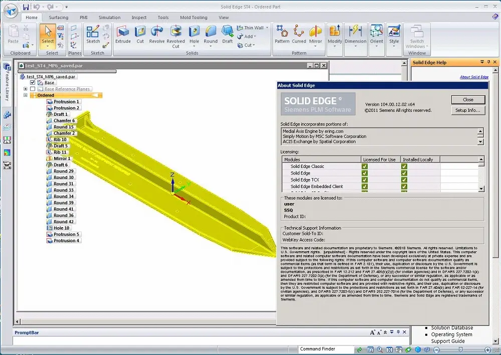Select Chamfer 6 feature in tree
This screenshot has height=355, width=501.
coord(61,120)
